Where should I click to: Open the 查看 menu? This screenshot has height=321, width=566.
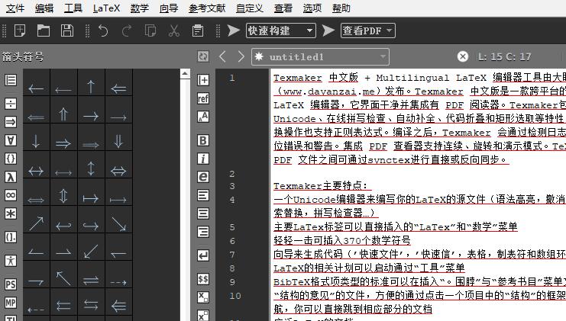tap(283, 8)
